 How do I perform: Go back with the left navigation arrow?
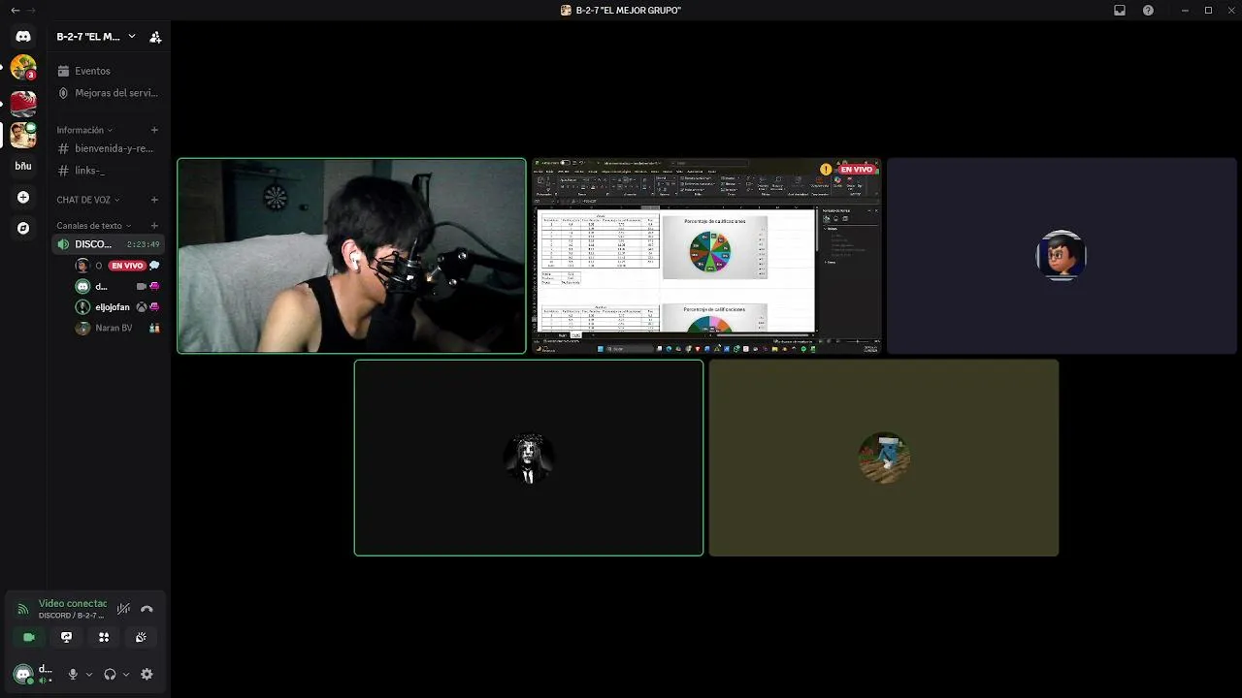(x=15, y=10)
